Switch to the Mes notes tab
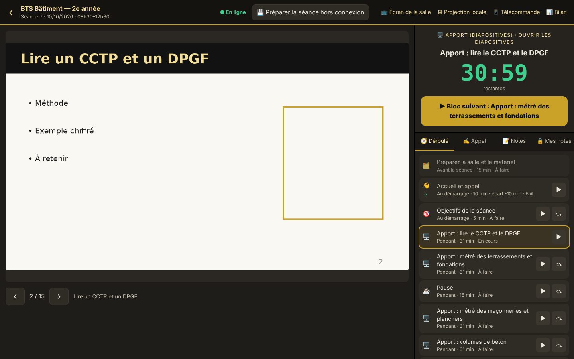The width and height of the screenshot is (574, 359). coord(554,141)
